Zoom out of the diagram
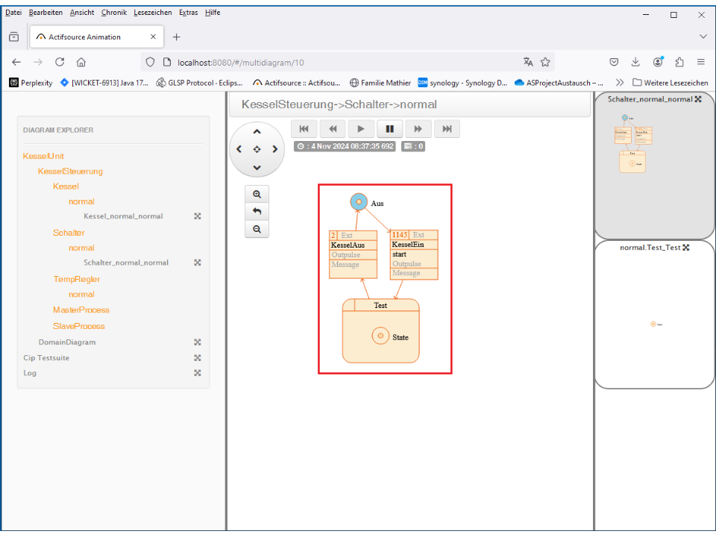 [x=257, y=229]
